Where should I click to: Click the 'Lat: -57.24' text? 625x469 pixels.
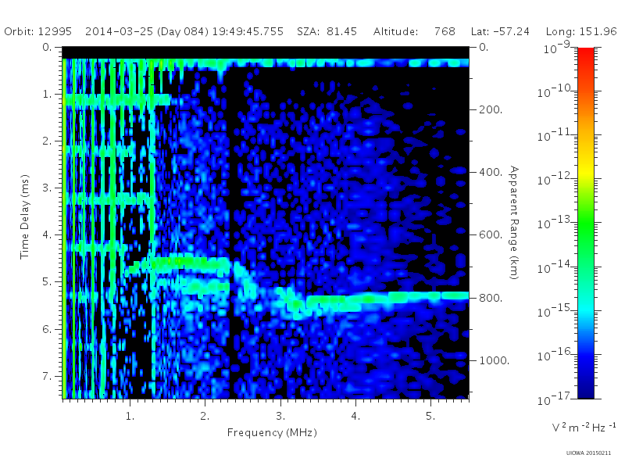pos(500,31)
